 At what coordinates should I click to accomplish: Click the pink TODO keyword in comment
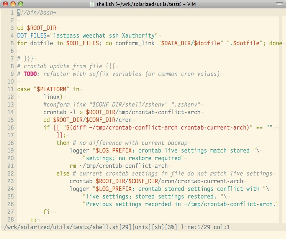(x=32, y=74)
